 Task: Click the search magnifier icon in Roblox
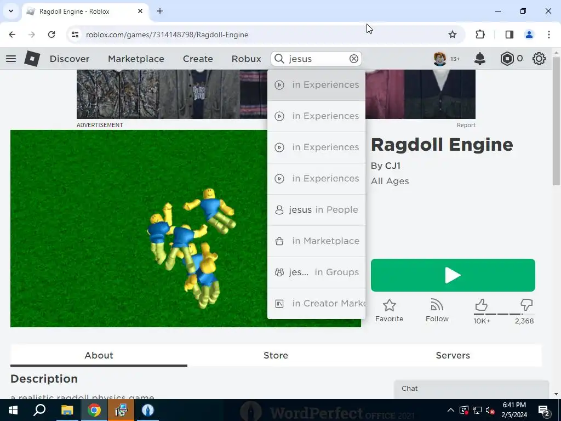(x=279, y=59)
